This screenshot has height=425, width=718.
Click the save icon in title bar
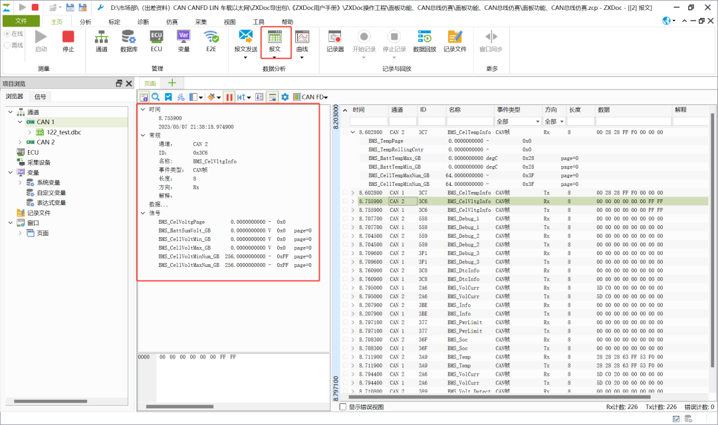(70, 7)
